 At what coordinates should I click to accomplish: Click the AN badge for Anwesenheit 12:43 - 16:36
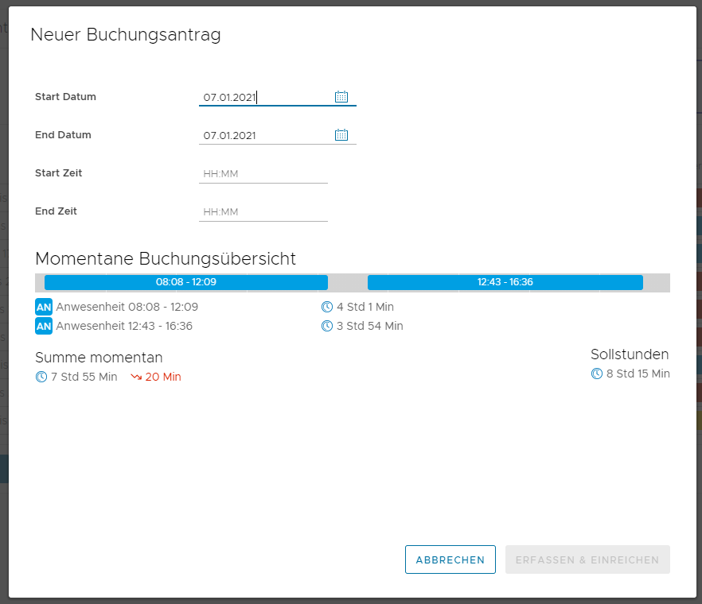[x=44, y=326]
